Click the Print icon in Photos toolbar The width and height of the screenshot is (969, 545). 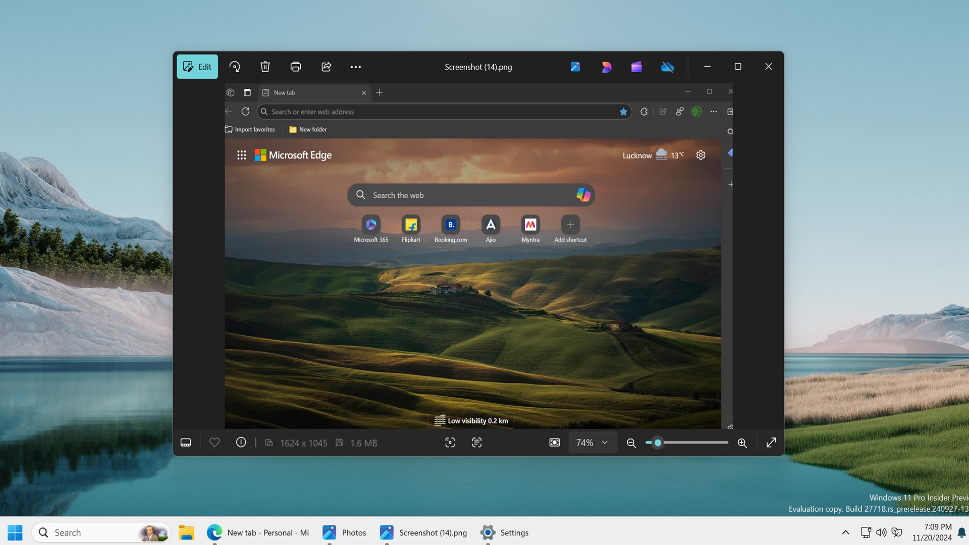coord(295,67)
